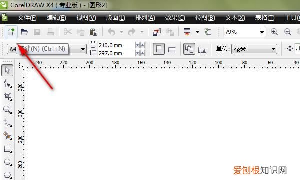The image size is (300, 180).
Task: Expand the Undo history arrow
Action: click(x=121, y=32)
